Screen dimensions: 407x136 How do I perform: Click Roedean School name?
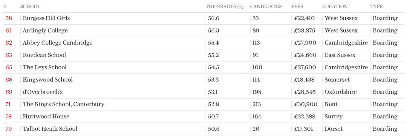click(x=44, y=55)
